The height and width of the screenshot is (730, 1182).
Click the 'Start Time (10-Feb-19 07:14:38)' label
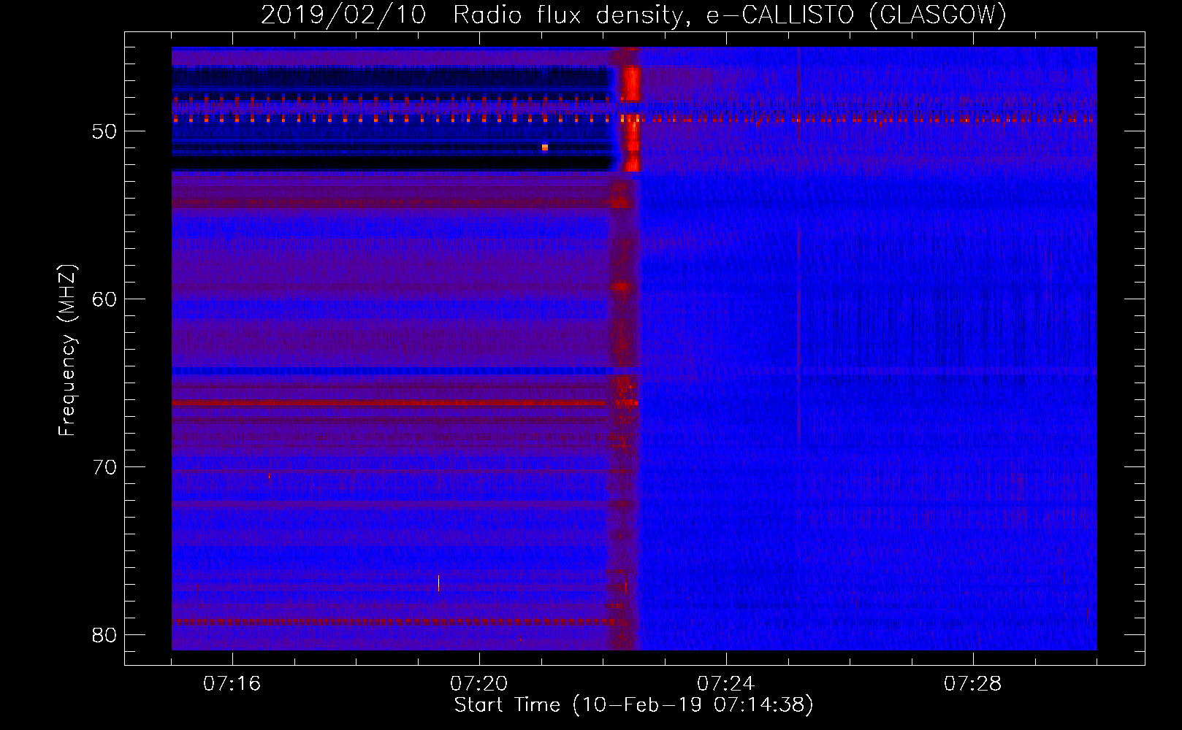point(633,705)
